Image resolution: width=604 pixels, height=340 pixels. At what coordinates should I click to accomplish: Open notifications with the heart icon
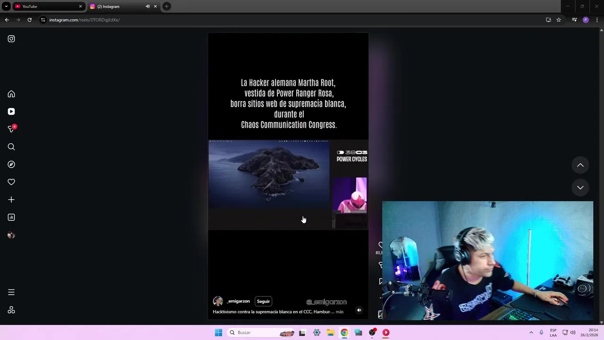tap(11, 182)
